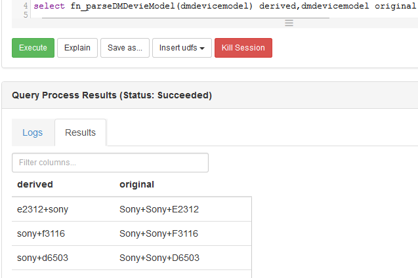Image resolution: width=418 pixels, height=278 pixels.
Task: Click the sony+f3116 derived value
Action: pyautogui.click(x=41, y=233)
